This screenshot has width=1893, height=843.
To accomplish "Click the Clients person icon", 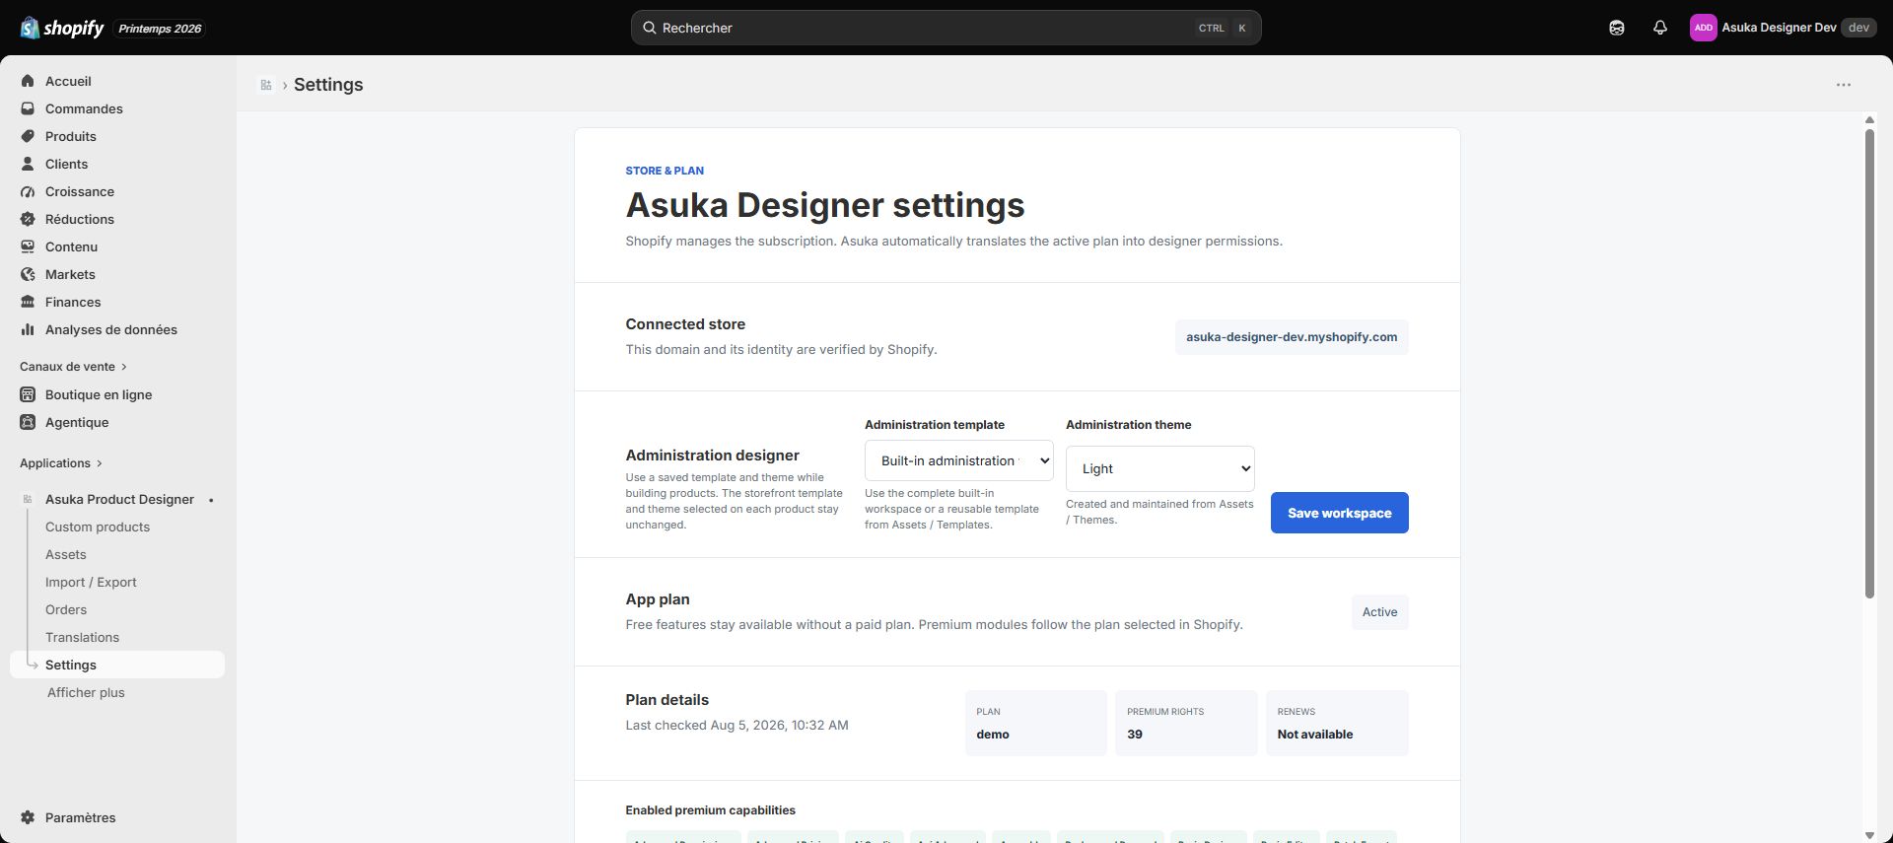I will pos(28,164).
